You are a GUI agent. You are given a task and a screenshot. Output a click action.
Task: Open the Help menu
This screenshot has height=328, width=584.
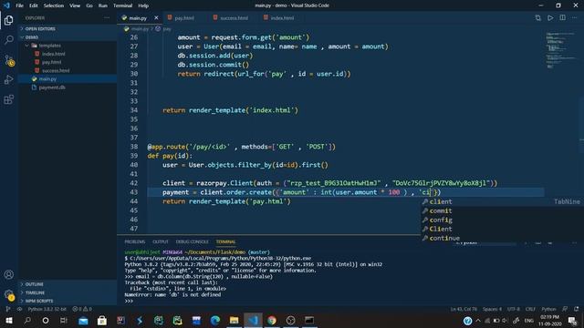coord(143,5)
